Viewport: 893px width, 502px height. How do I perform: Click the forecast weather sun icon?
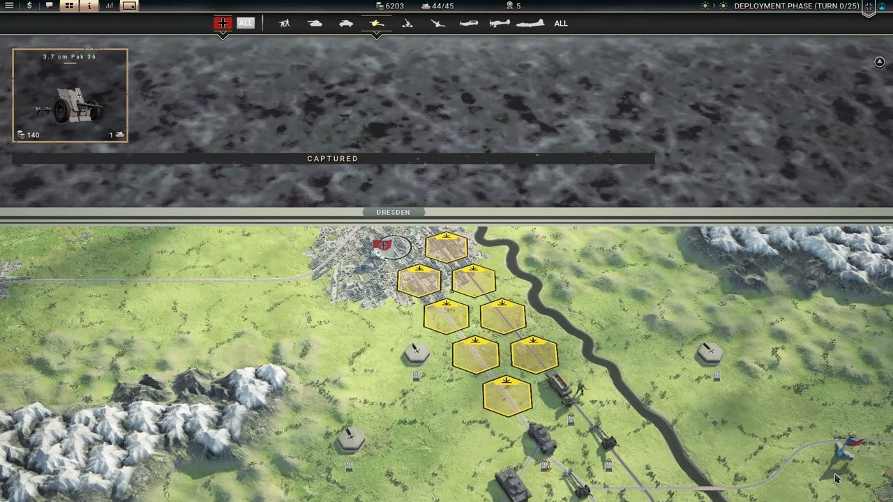pyautogui.click(x=723, y=6)
